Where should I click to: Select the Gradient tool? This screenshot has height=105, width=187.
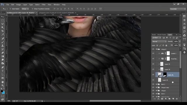pyautogui.click(x=3, y=56)
